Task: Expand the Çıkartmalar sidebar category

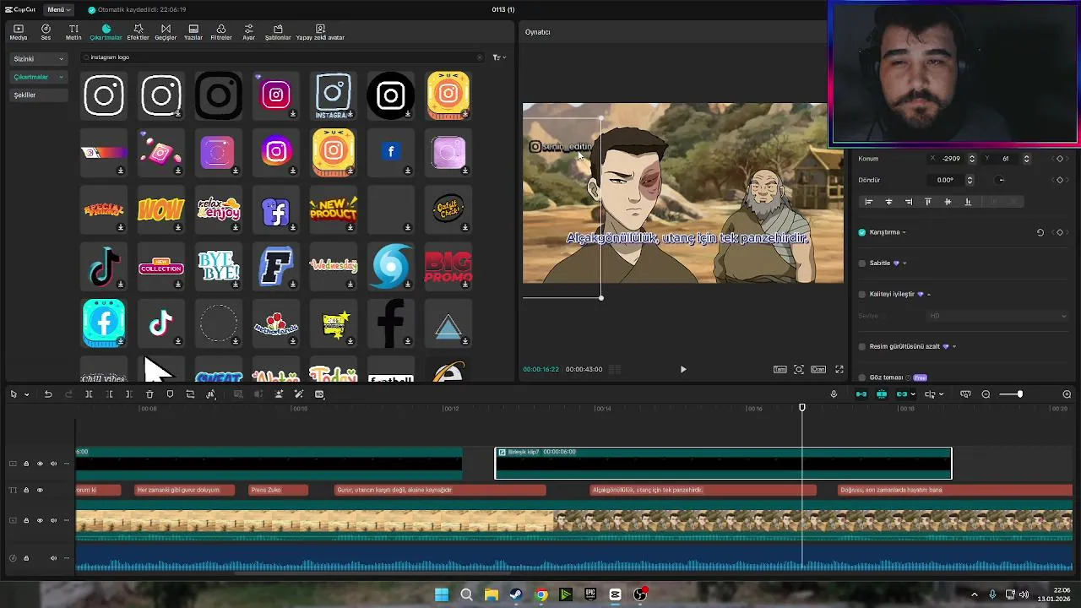Action: click(x=38, y=77)
